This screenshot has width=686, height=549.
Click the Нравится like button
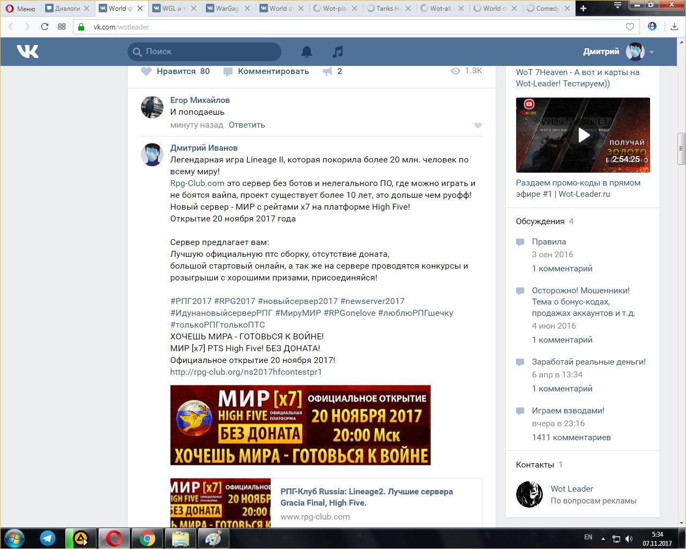tap(175, 71)
